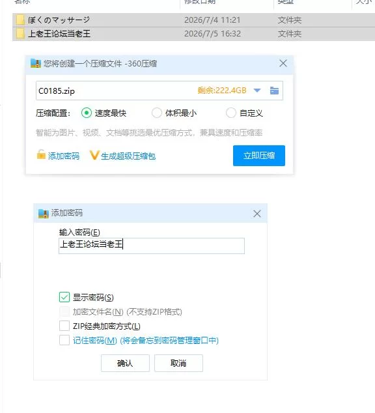375x413 pixels.
Task: Enable the ZIP经典加密方式(L) checkbox
Action: pyautogui.click(x=64, y=326)
